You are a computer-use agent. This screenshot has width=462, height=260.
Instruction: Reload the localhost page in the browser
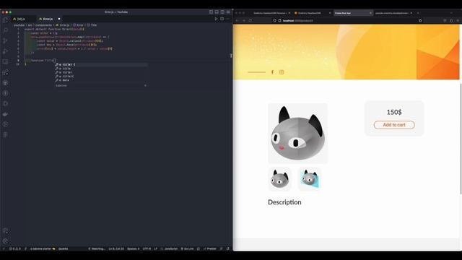tap(250, 21)
